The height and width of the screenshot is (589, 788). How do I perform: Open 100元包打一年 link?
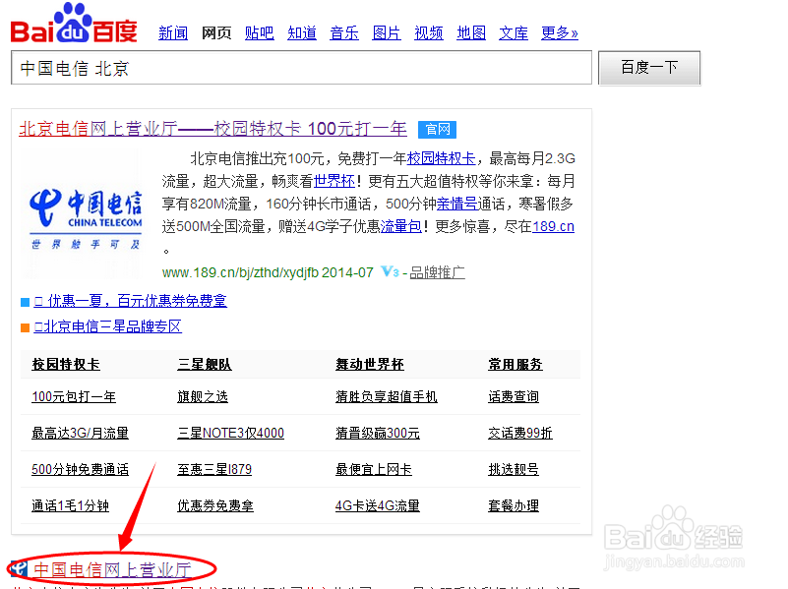point(74,396)
